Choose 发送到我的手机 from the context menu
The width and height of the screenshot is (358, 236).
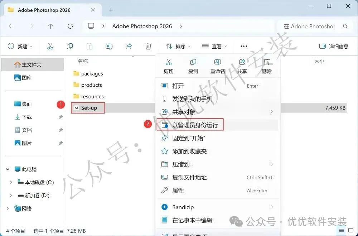pos(217,99)
